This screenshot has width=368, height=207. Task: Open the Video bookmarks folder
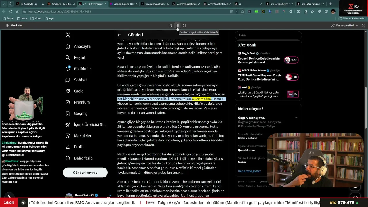pos(36,18)
